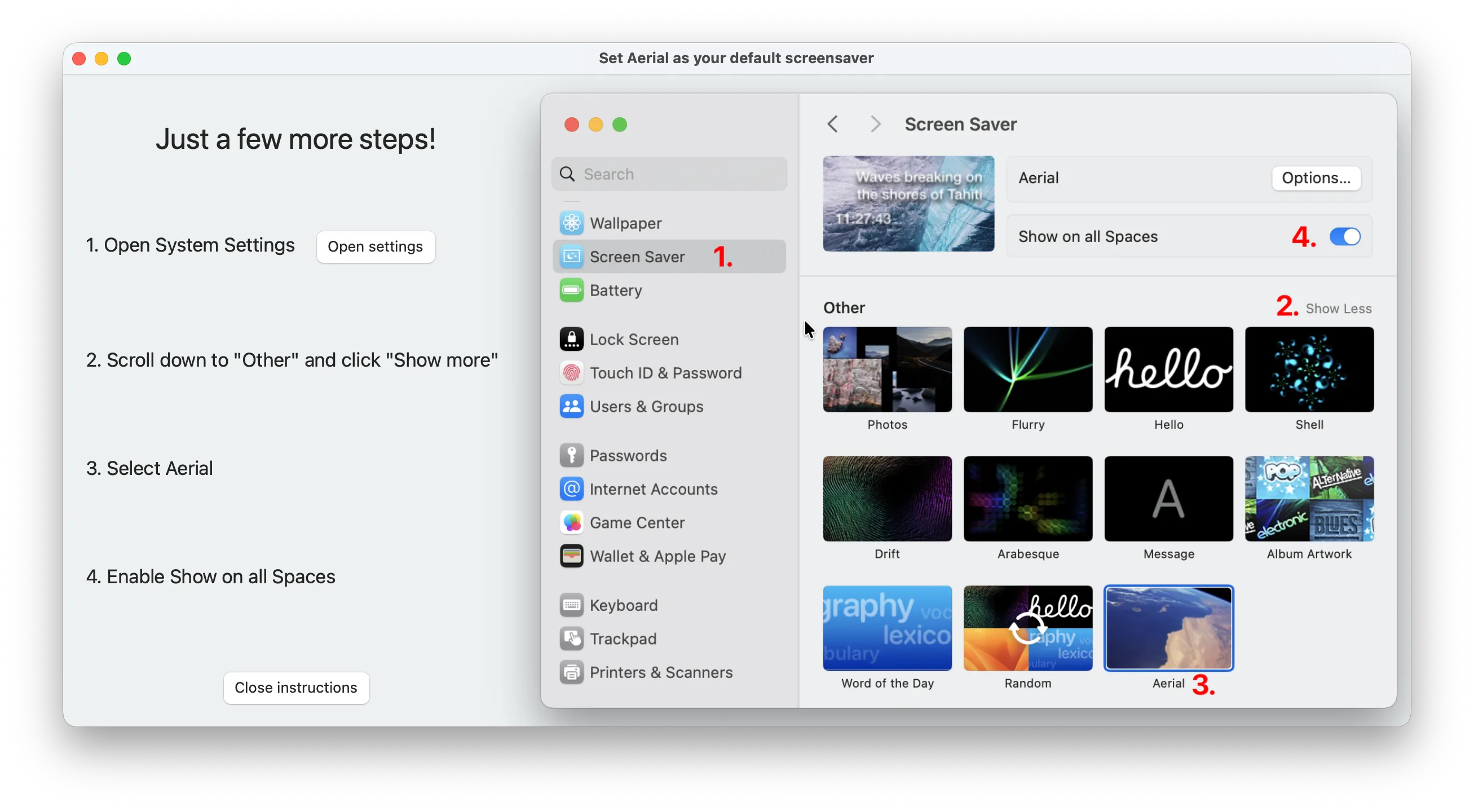Open Internet Accounts in the sidebar
This screenshot has width=1474, height=810.
[x=669, y=489]
